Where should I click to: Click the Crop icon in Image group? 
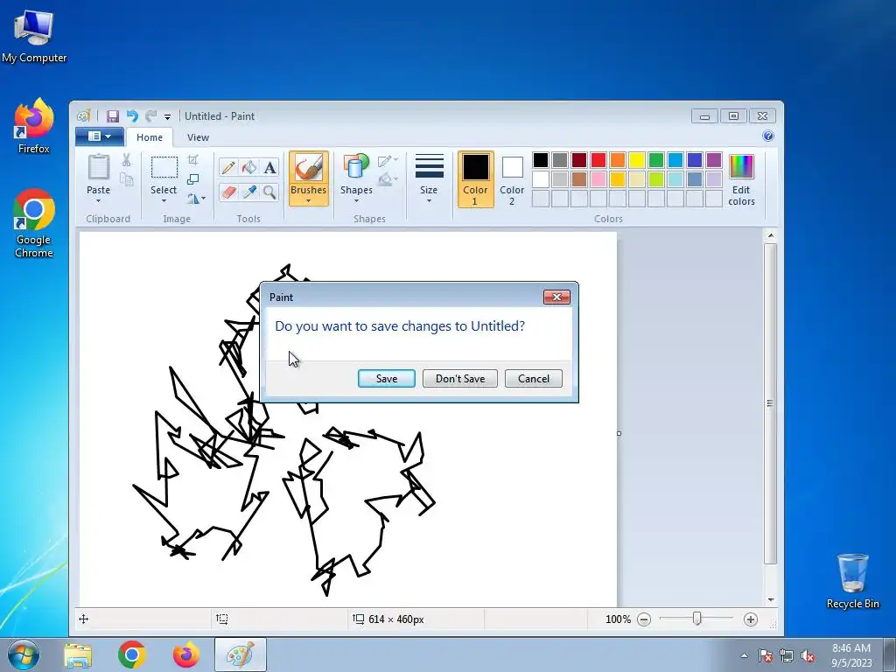click(x=193, y=160)
